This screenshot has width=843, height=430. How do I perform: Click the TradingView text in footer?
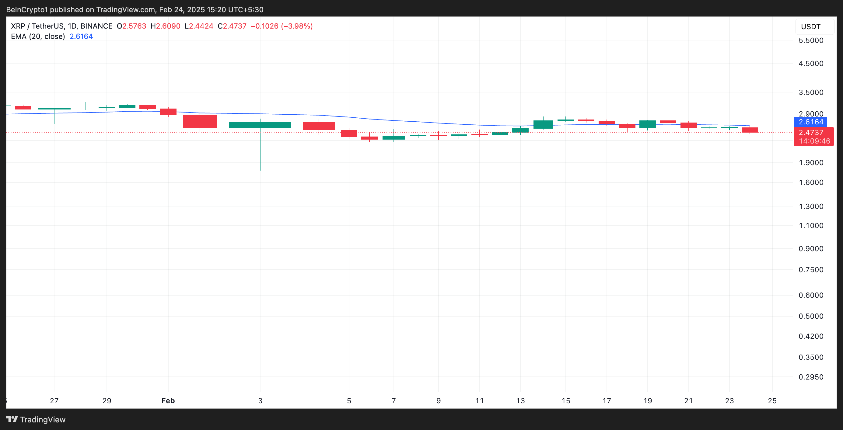click(x=43, y=420)
